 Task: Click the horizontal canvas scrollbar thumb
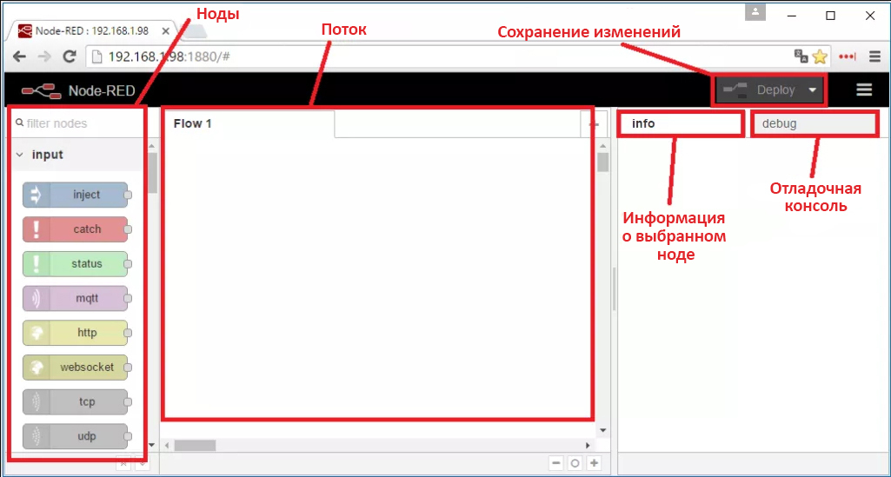(195, 445)
